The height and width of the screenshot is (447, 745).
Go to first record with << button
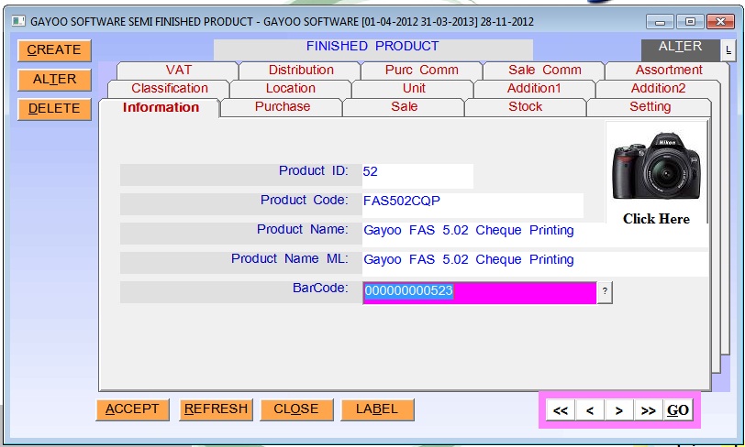pyautogui.click(x=561, y=410)
